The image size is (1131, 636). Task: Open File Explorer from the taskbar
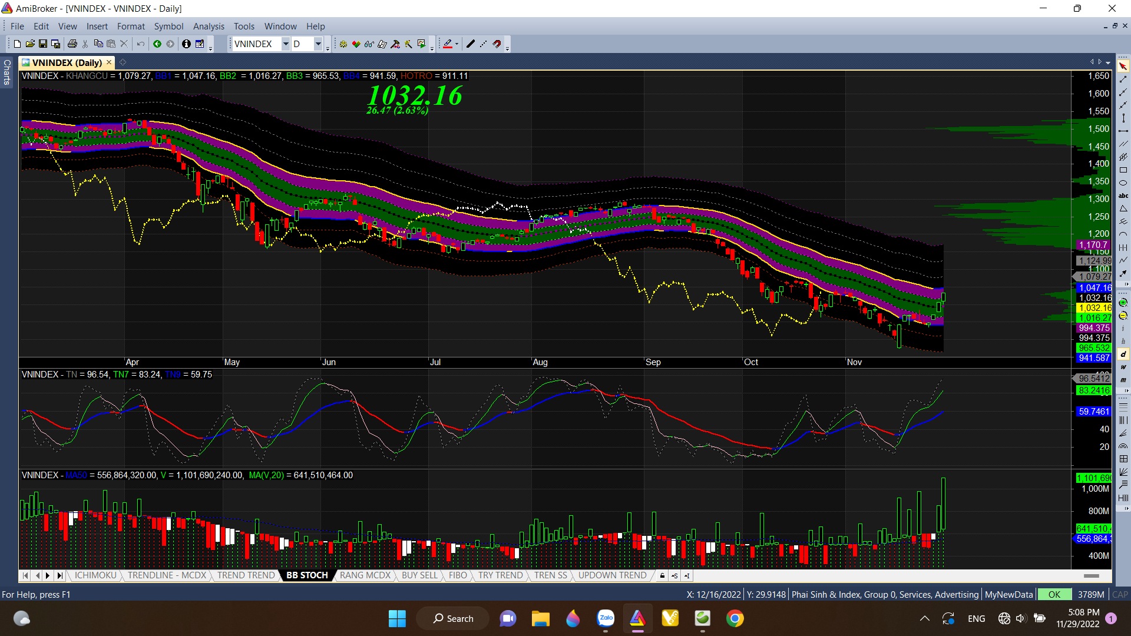click(540, 618)
